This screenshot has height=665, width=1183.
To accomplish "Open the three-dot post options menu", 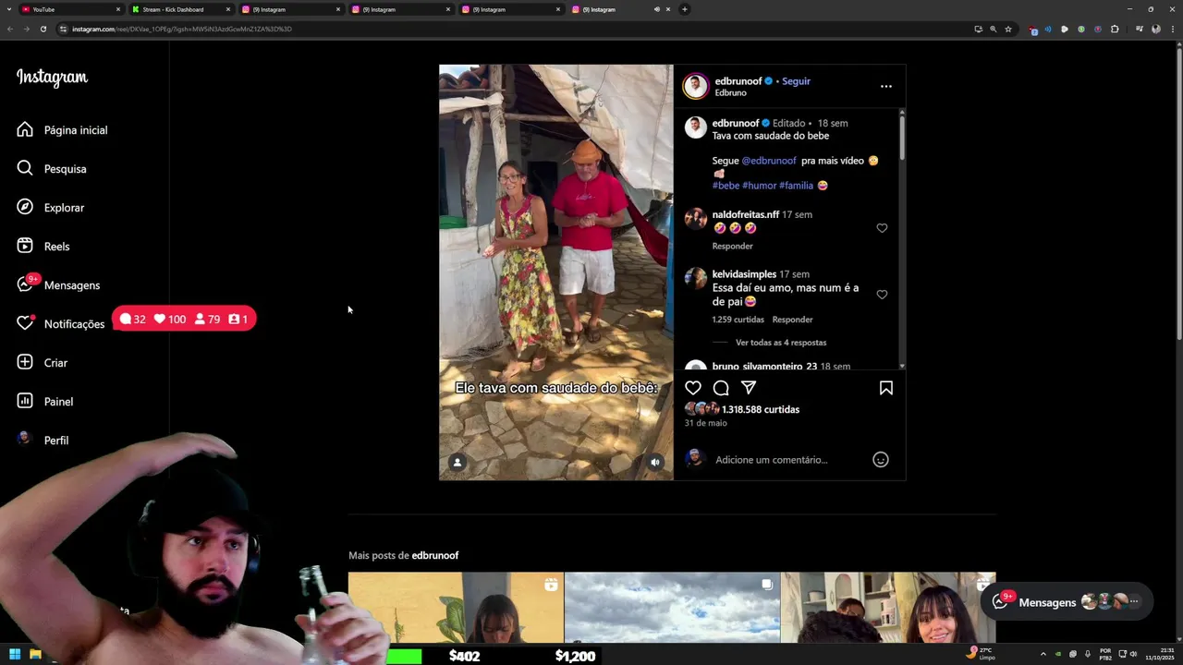I will pos(885,86).
